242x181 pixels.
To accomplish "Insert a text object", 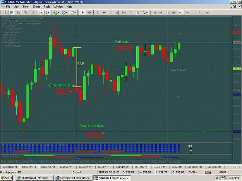I will pos(130,13).
